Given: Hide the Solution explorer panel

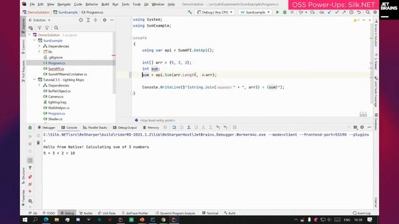Looking at the screenshot, I should [112, 20].
